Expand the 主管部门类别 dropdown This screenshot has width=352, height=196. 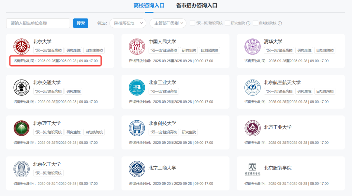[168, 23]
